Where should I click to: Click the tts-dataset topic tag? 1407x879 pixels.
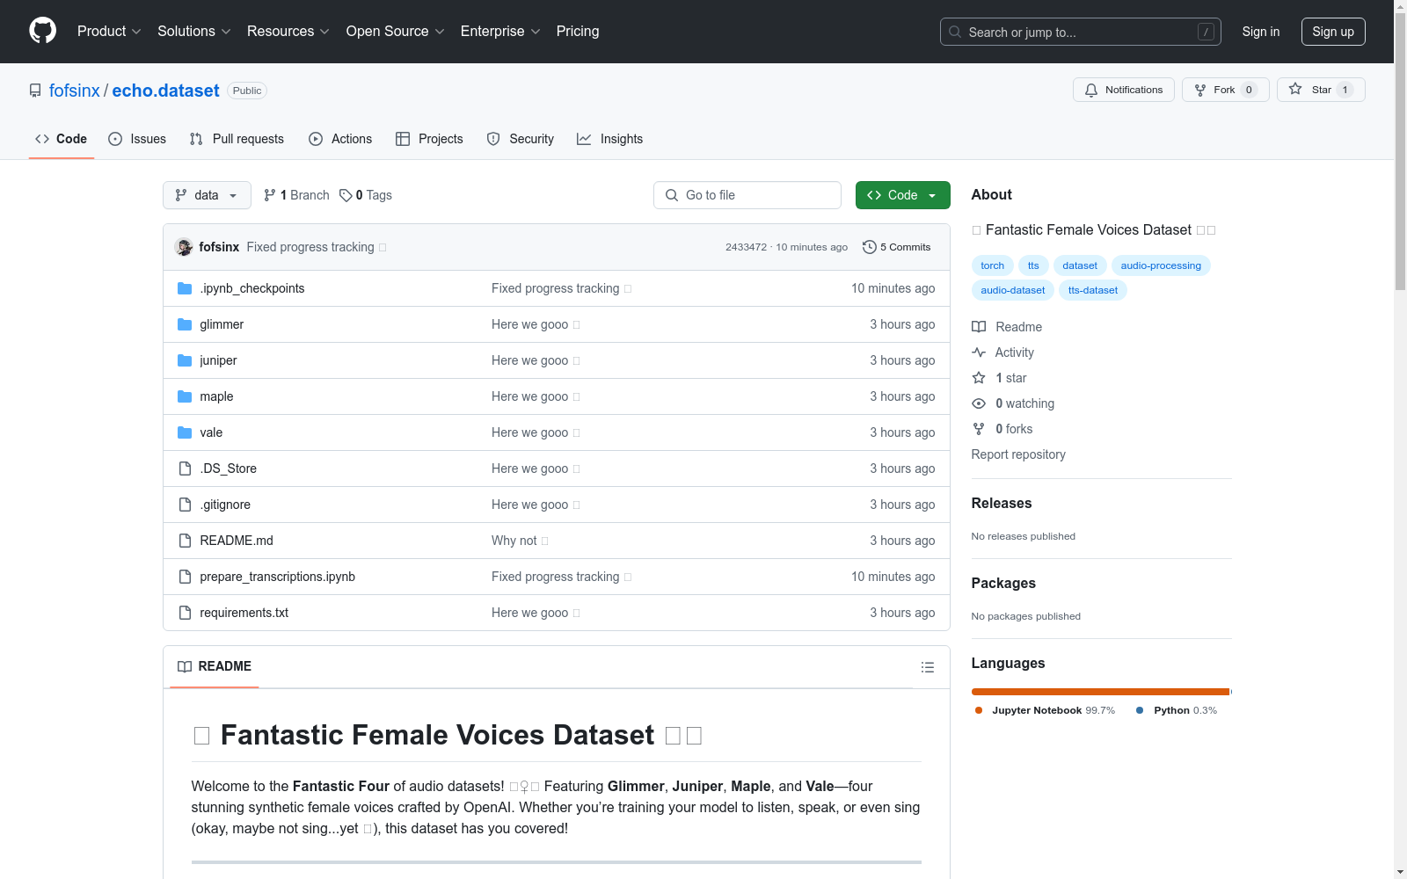pyautogui.click(x=1093, y=290)
